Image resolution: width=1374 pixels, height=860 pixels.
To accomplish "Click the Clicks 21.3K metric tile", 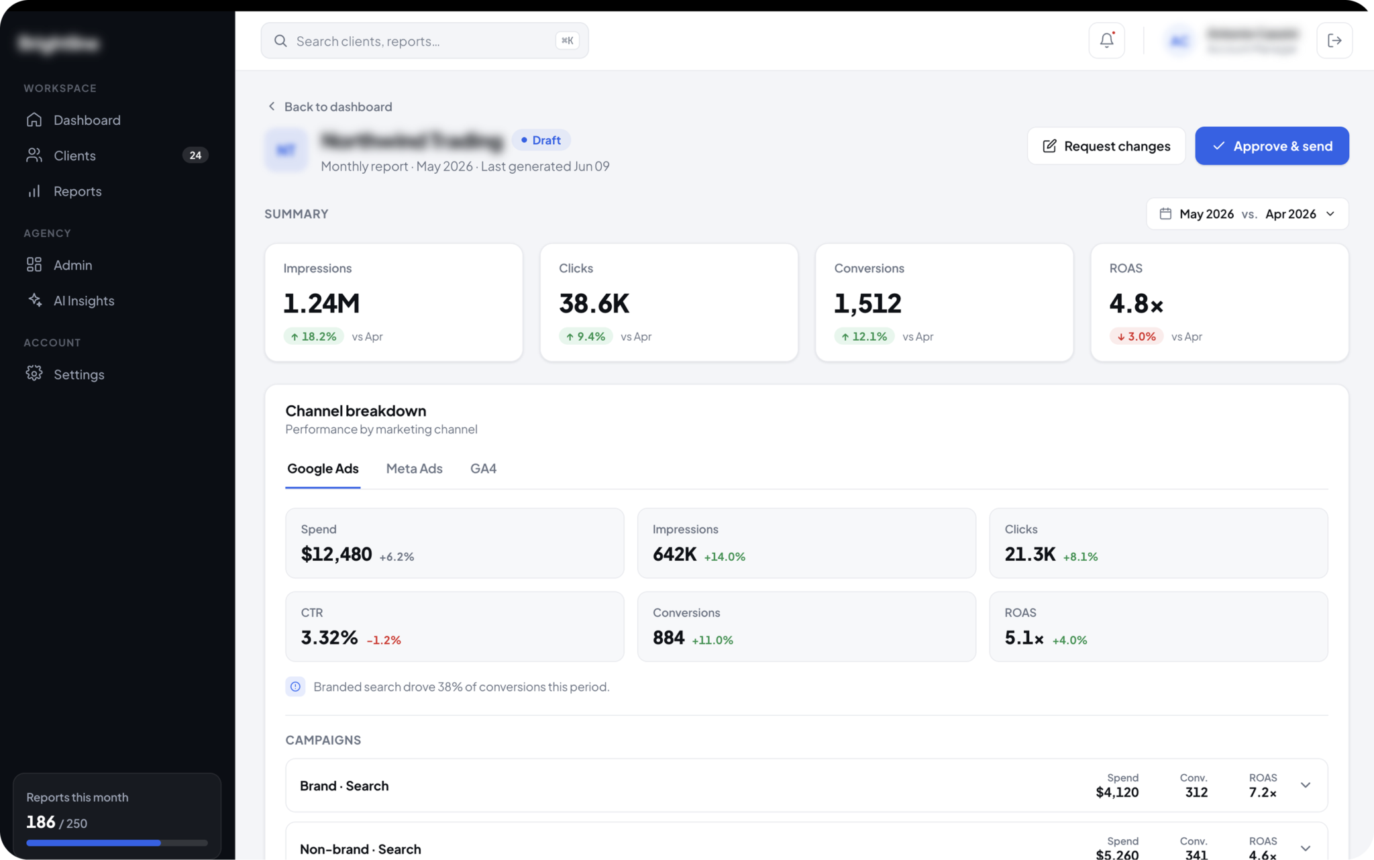I will click(x=1158, y=543).
